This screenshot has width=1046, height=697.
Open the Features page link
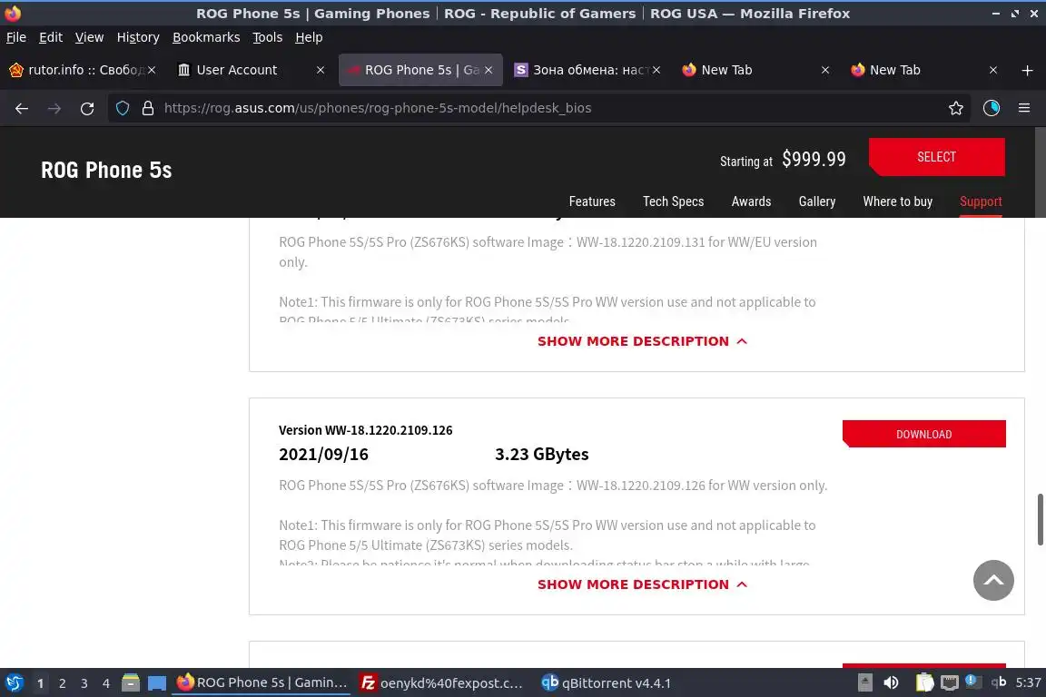(592, 201)
